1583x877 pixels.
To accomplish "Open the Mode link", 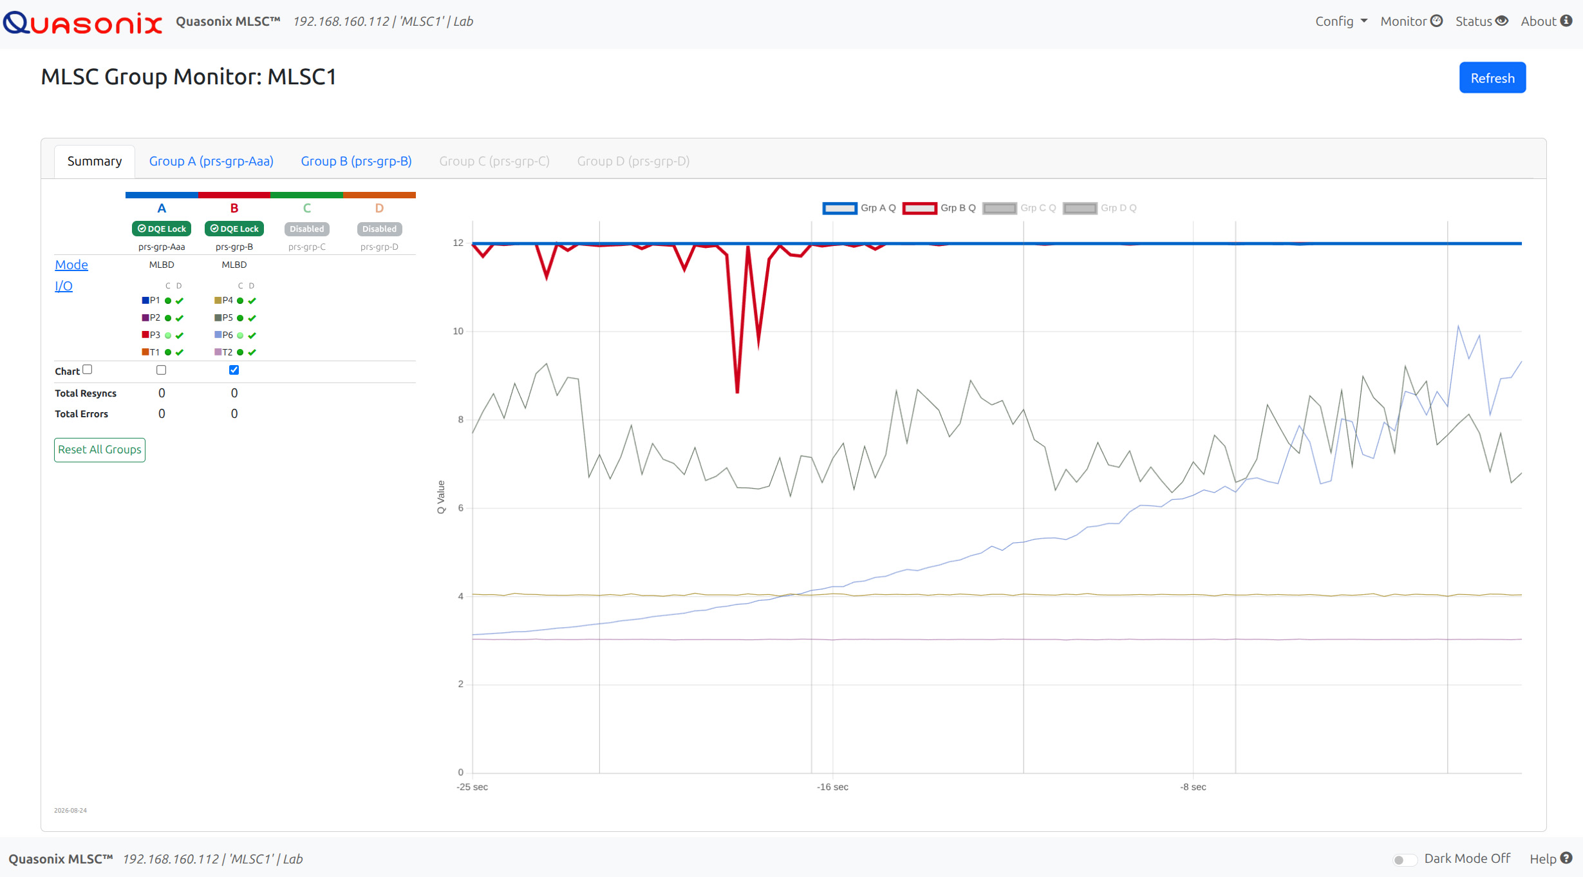I will tap(71, 265).
